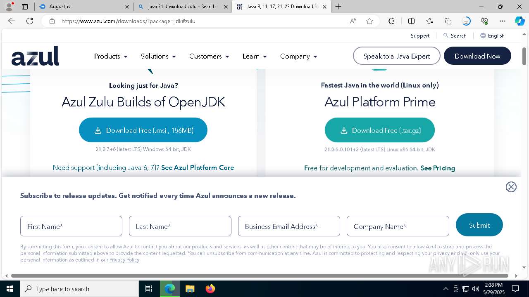
Task: Open Microsoft Edge from the taskbar
Action: pyautogui.click(x=169, y=289)
